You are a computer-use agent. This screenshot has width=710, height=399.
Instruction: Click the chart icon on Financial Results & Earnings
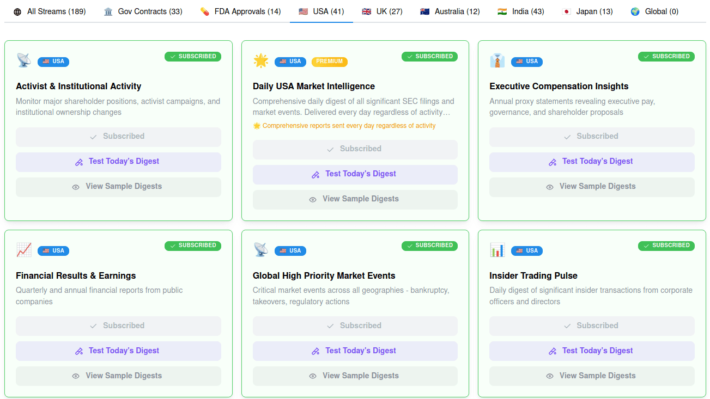click(x=23, y=249)
